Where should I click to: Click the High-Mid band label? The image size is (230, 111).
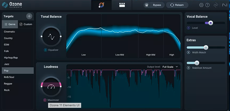click(x=151, y=55)
